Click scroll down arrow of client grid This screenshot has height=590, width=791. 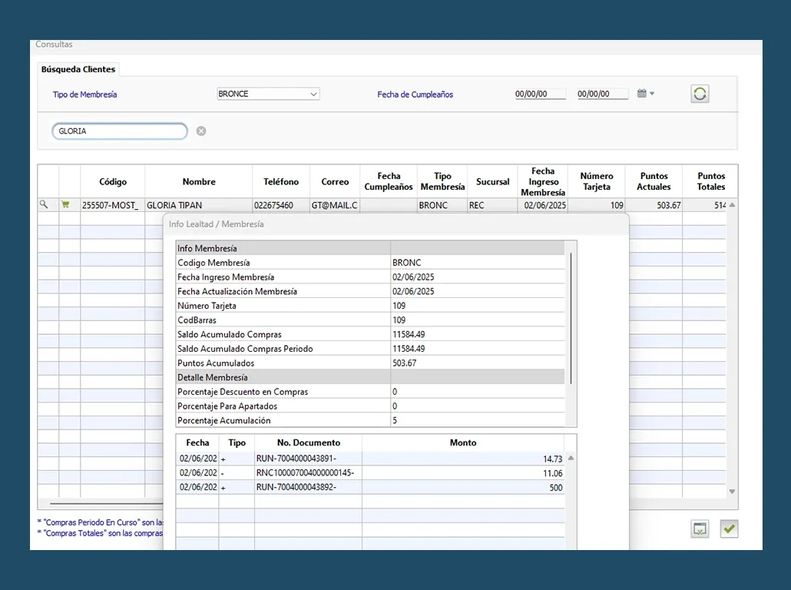click(732, 492)
